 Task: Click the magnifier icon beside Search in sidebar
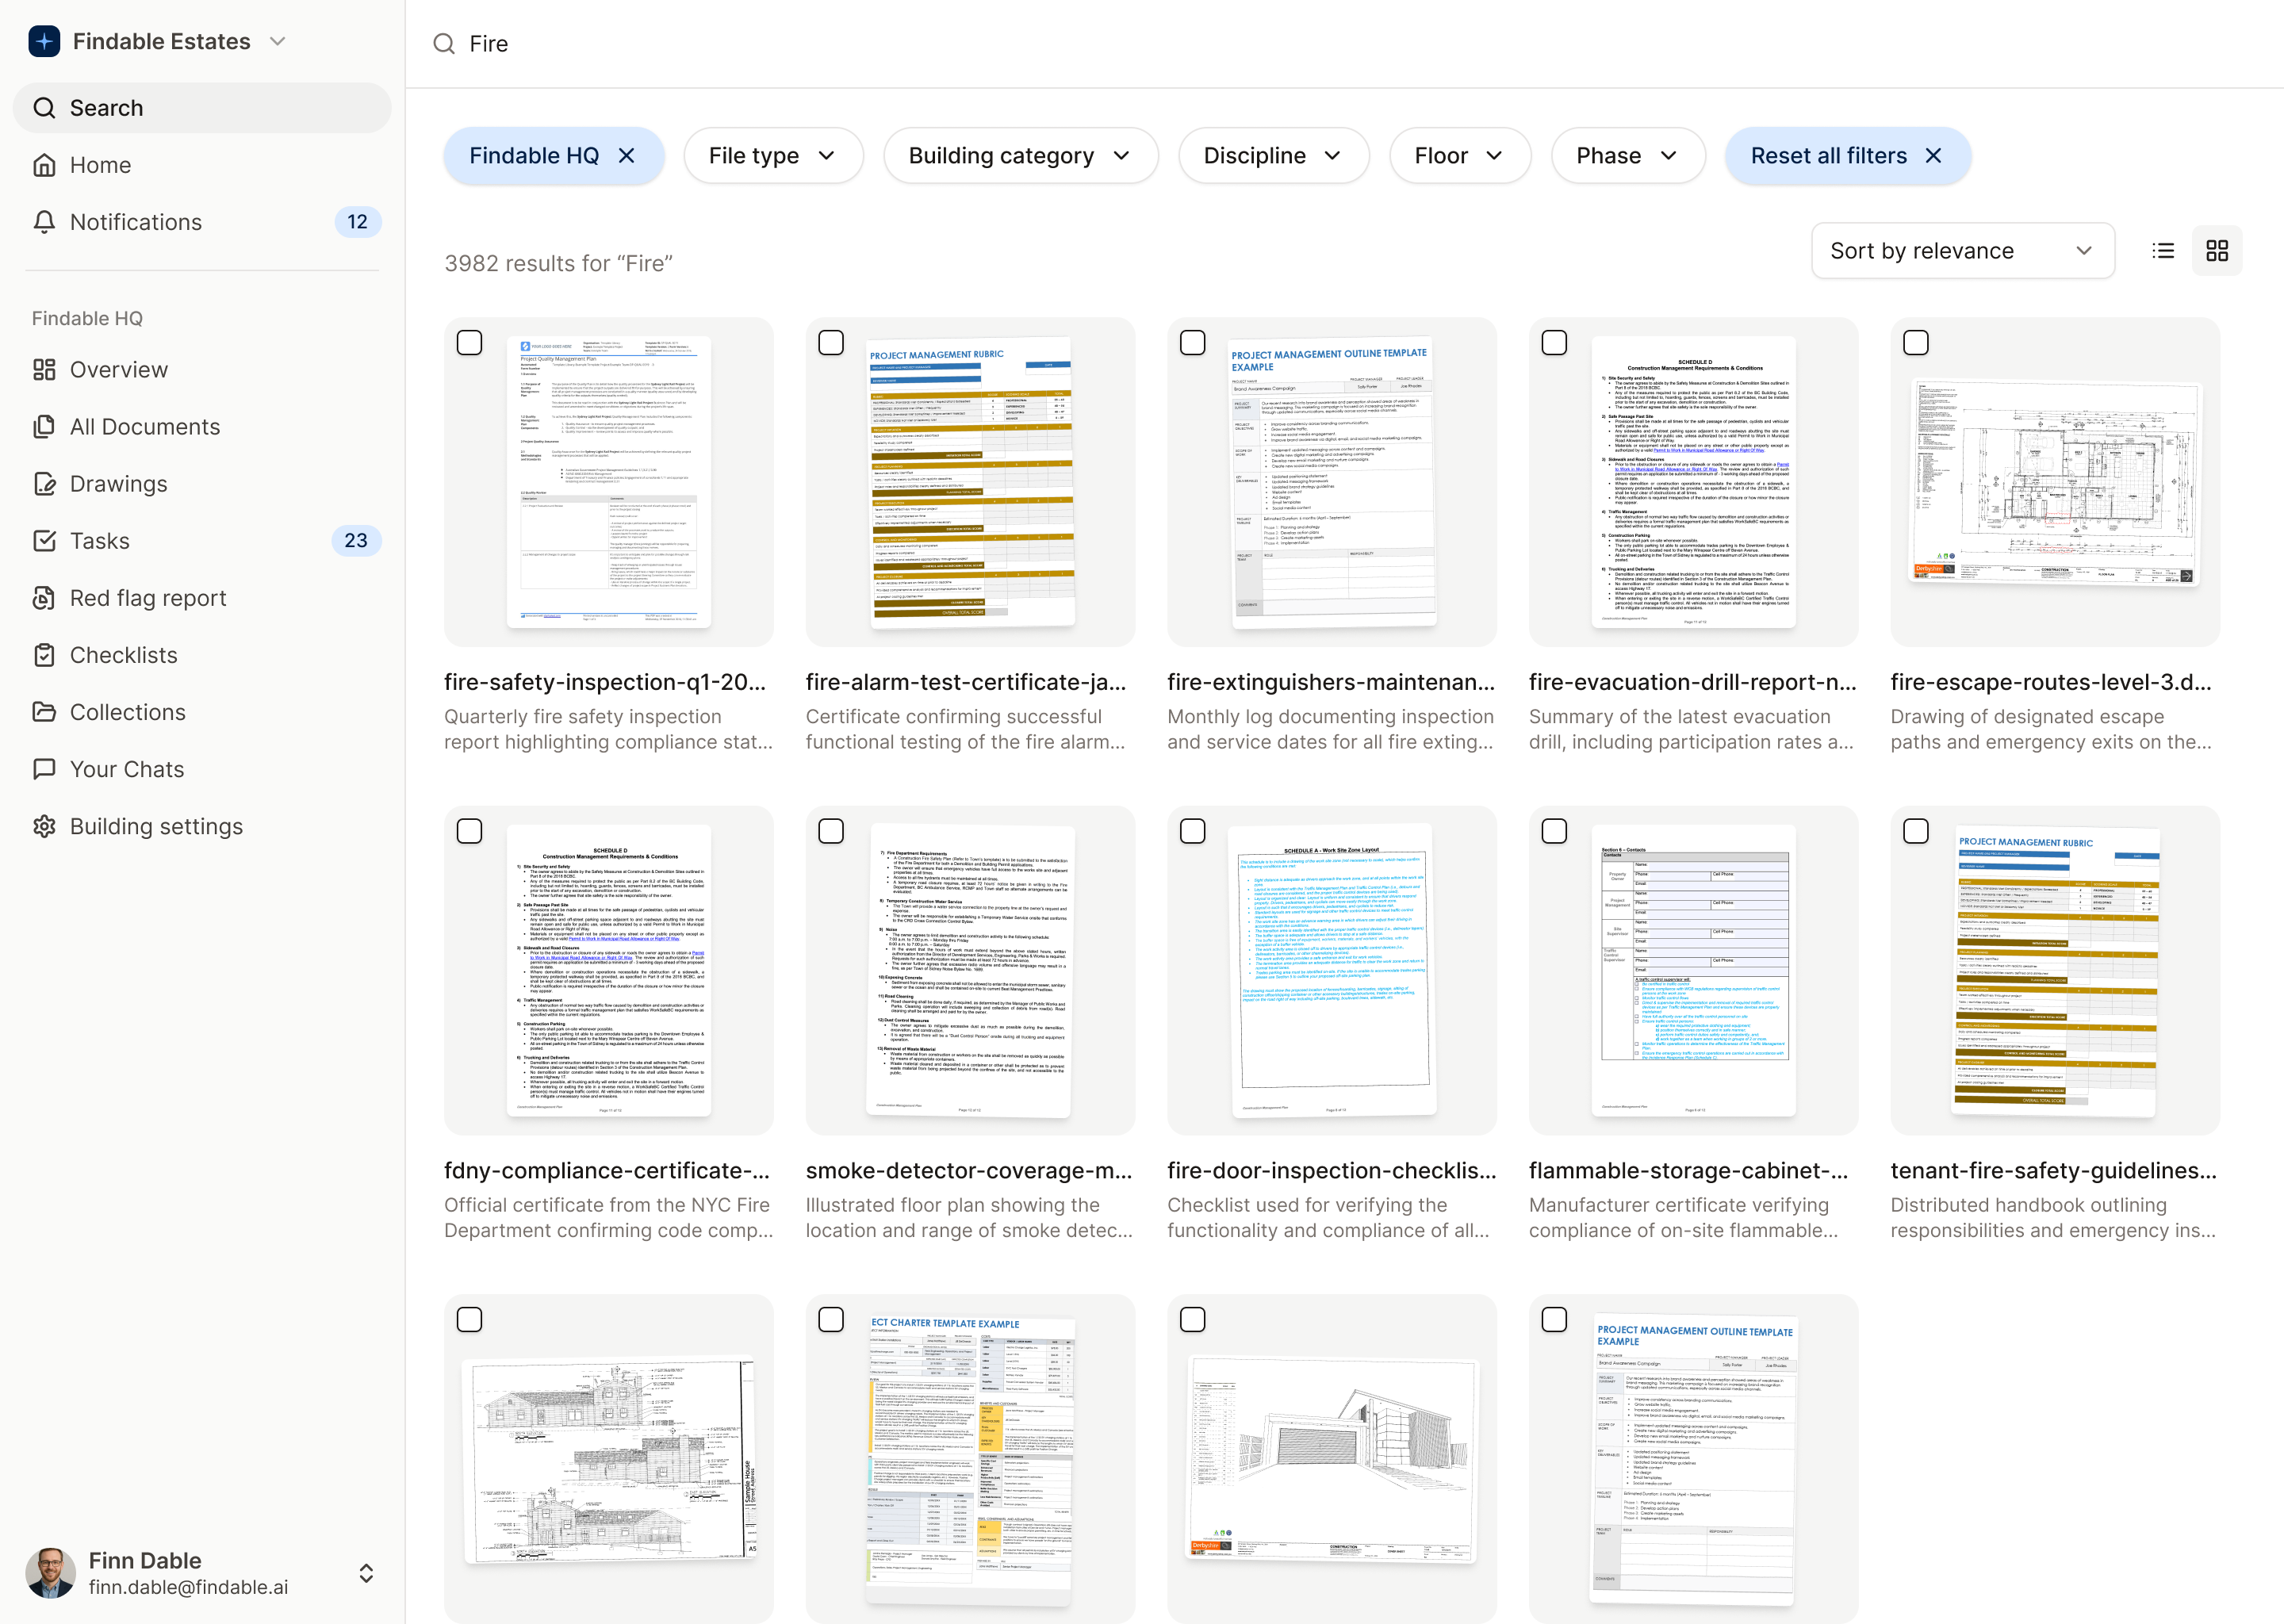pyautogui.click(x=44, y=108)
